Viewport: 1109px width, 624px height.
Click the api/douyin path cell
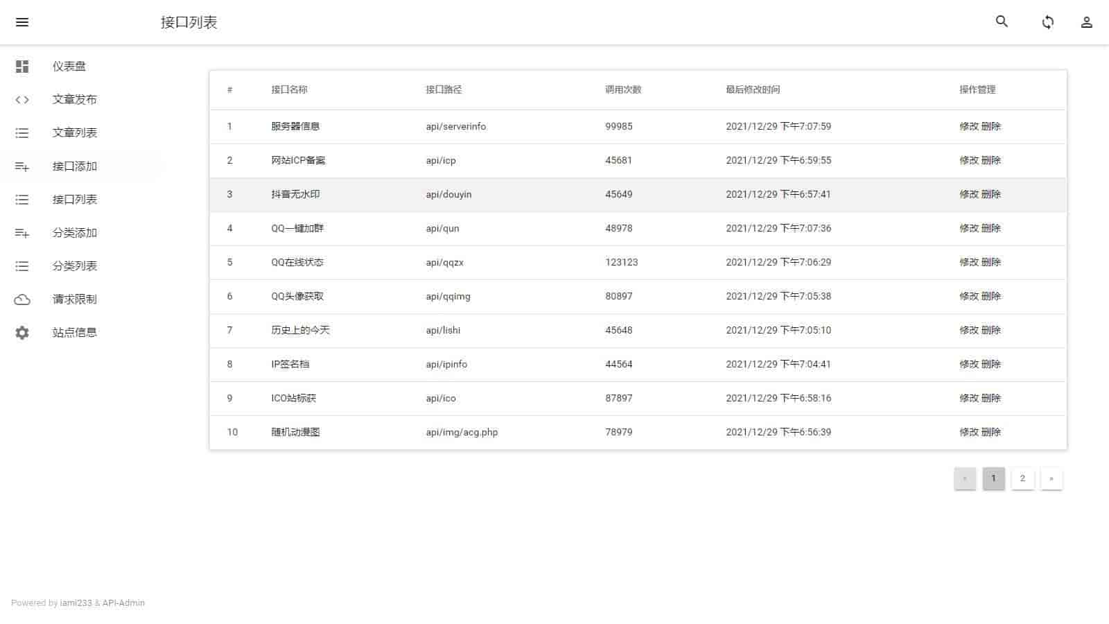tap(448, 194)
